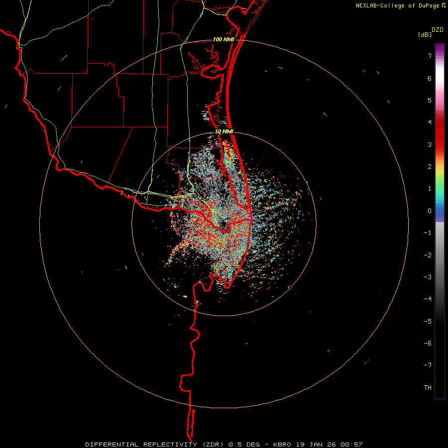
Task: Click the DZD product label above the color bar
Action: pos(438,30)
